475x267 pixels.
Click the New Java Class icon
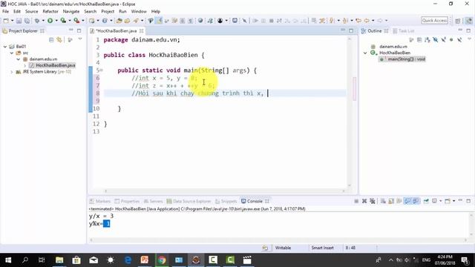tap(105, 21)
